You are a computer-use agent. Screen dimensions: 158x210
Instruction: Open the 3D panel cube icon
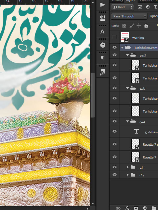pos(103,45)
